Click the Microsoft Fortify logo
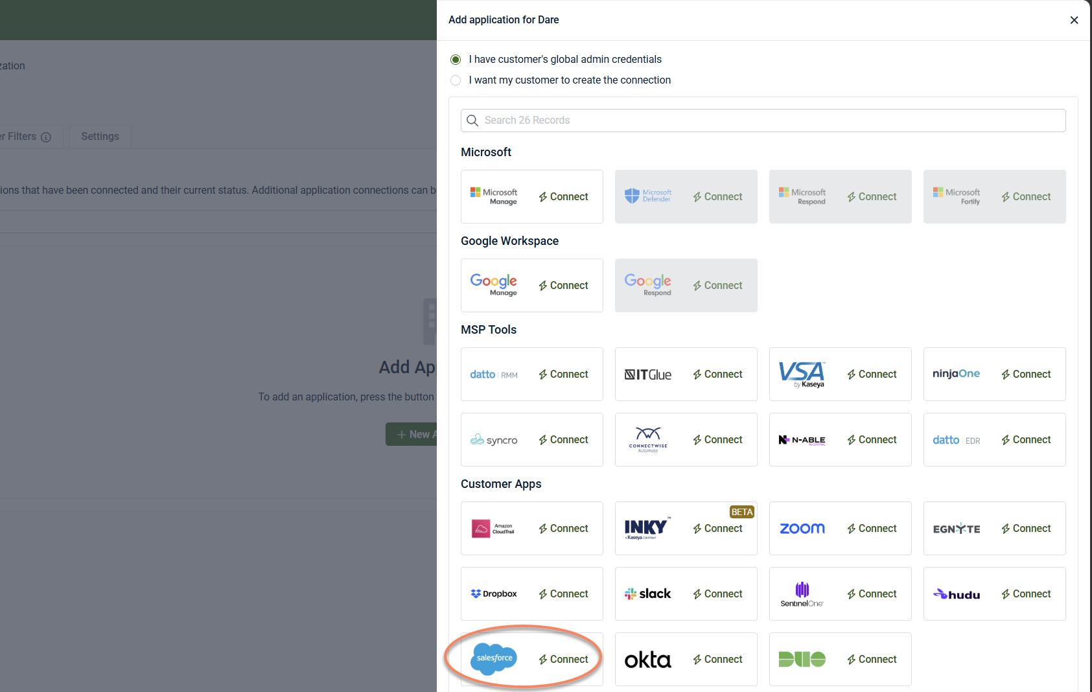Image resolution: width=1092 pixels, height=692 pixels. pos(957,196)
